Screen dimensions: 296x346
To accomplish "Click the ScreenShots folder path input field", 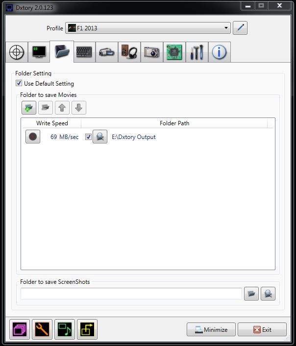I will tap(131, 294).
